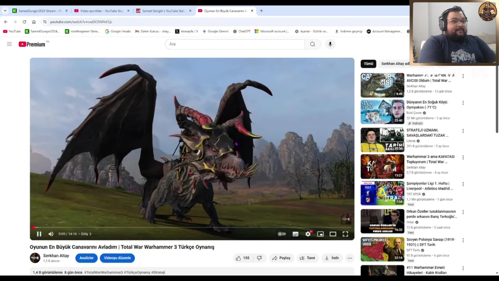
Task: Open Orkun Özeller tutuklanmasının video title
Action: pyautogui.click(x=432, y=214)
